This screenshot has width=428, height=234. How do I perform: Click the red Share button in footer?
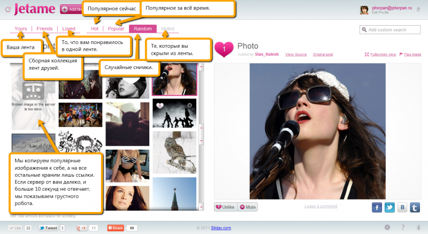point(116,228)
